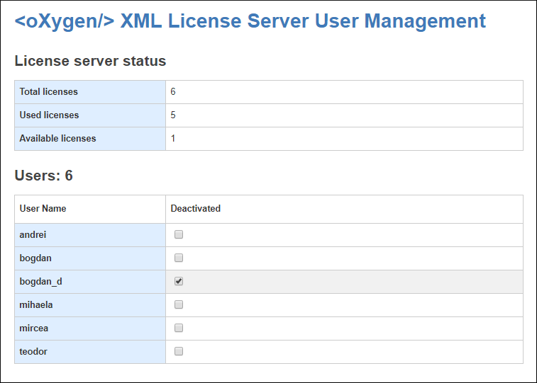Click the teodor user name cell
Viewport: 537px width, 383px height.
(33, 351)
